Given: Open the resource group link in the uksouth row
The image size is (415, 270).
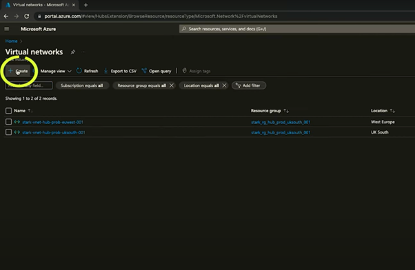Looking at the screenshot, I should tap(281, 132).
